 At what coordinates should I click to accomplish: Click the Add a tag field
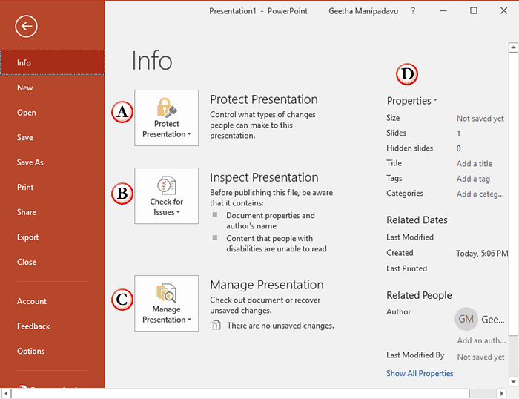pyautogui.click(x=473, y=179)
